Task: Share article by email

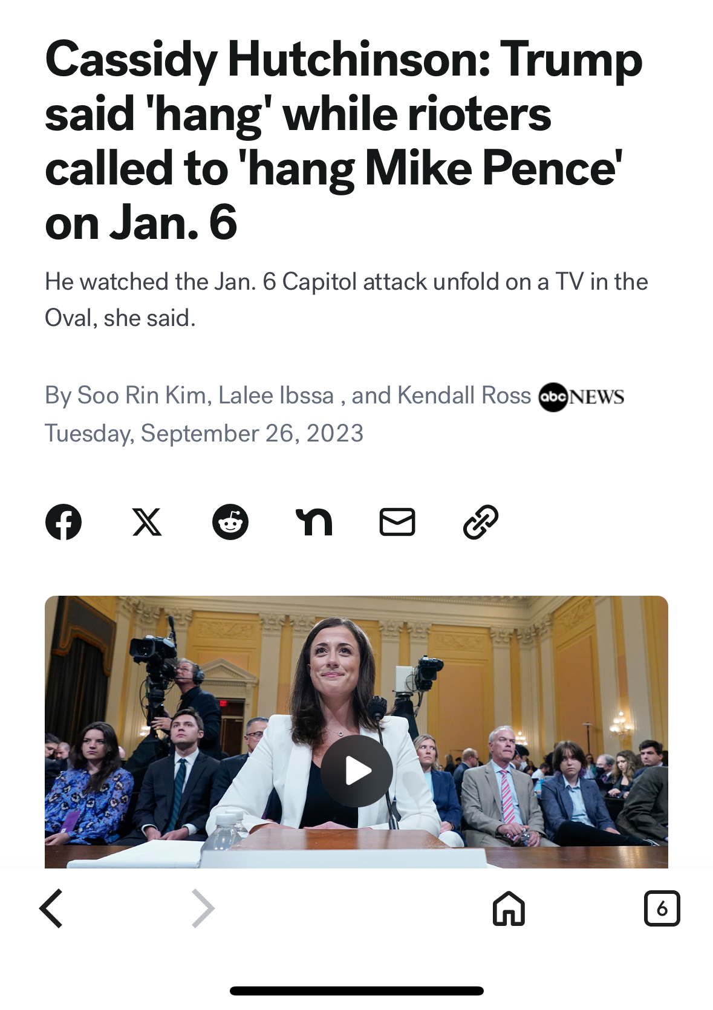Action: pyautogui.click(x=397, y=522)
